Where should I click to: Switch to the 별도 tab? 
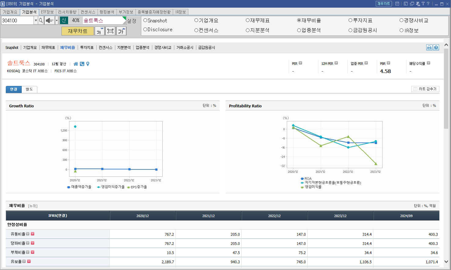tap(29, 89)
